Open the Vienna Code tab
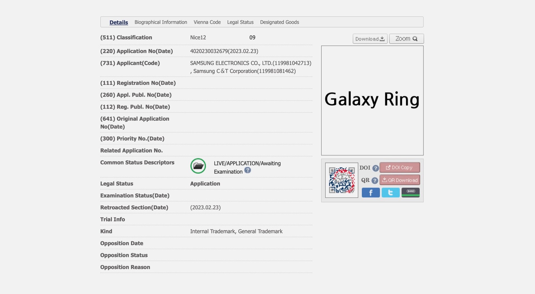Image resolution: width=535 pixels, height=294 pixels. tap(207, 22)
